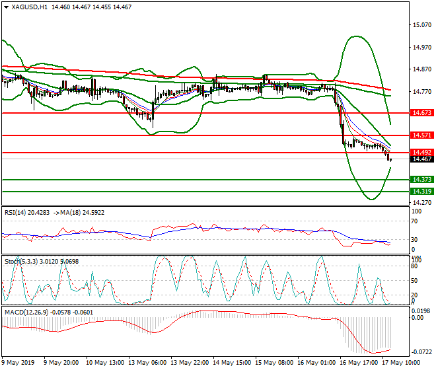Click the RSI(14) 20.4283 indicator label
This screenshot has width=436, height=370.
coord(27,213)
